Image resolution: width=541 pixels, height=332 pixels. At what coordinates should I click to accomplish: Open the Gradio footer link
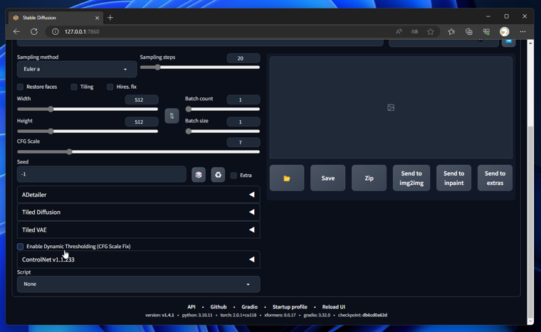click(249, 307)
